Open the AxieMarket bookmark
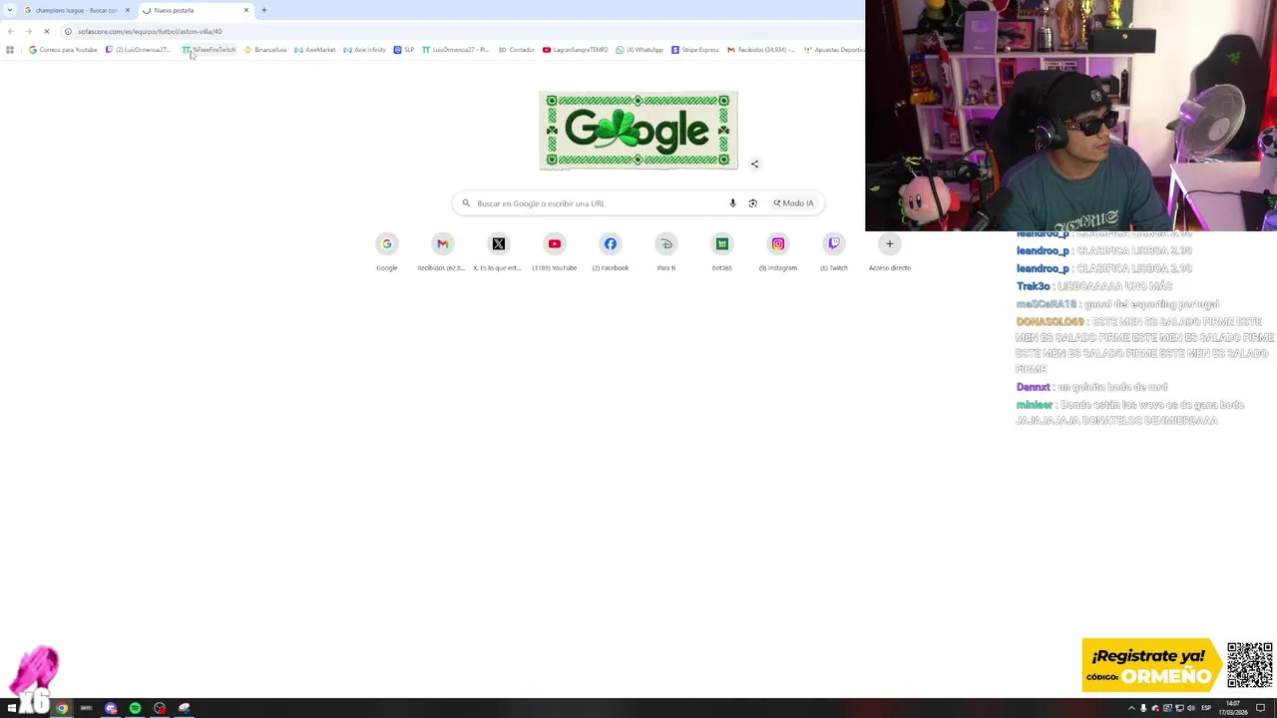The height and width of the screenshot is (718, 1277). pos(315,50)
